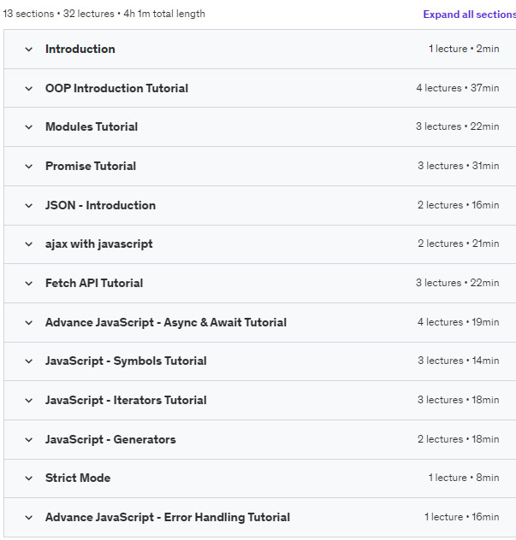Expand the JavaScript - Generators chevron
Screen dimensions: 516x540
coord(29,440)
